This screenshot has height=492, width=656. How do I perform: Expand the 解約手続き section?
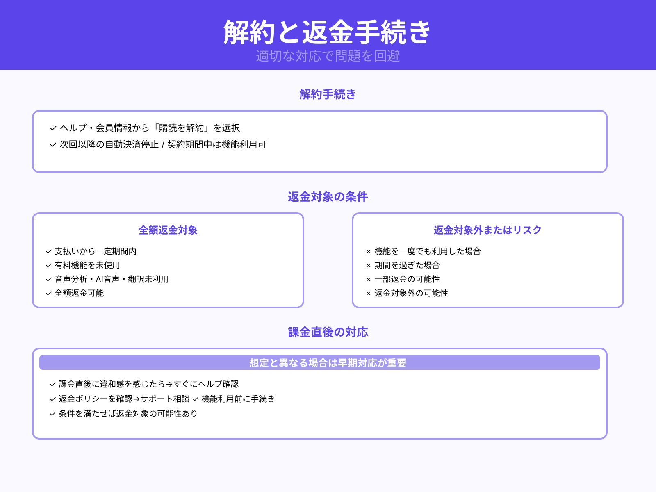pyautogui.click(x=328, y=94)
